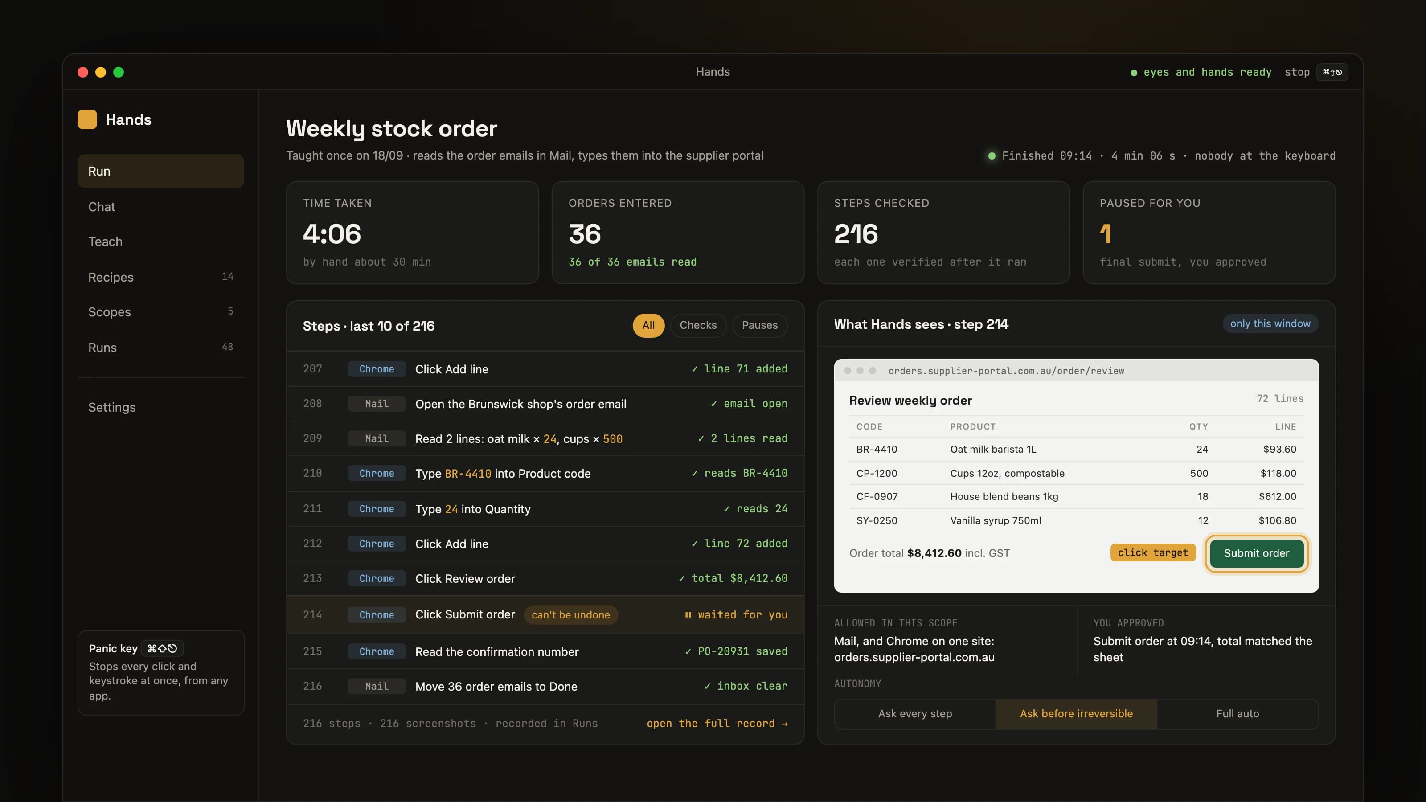Toggle the only this window chip
Image resolution: width=1426 pixels, height=802 pixels.
tap(1270, 324)
